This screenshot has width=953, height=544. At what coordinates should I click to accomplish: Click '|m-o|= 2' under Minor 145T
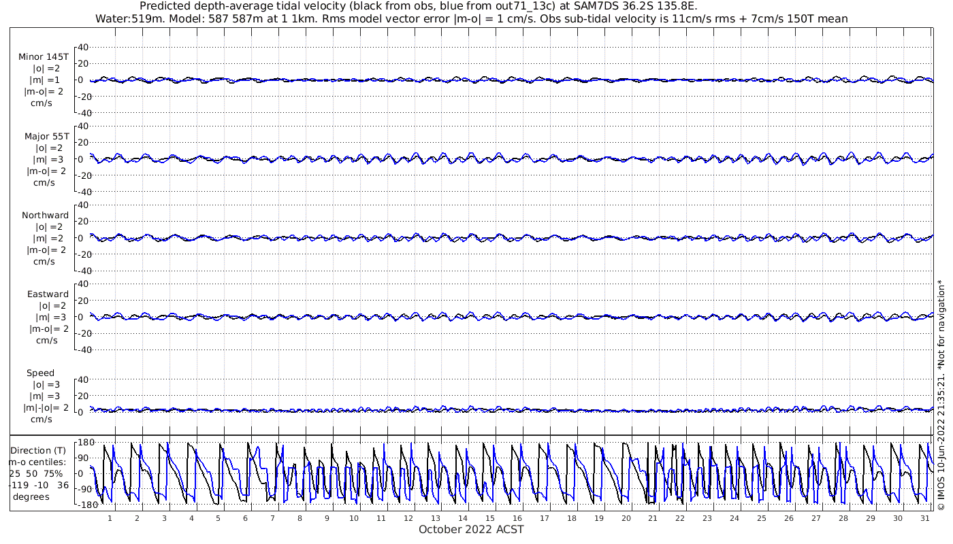click(x=44, y=92)
